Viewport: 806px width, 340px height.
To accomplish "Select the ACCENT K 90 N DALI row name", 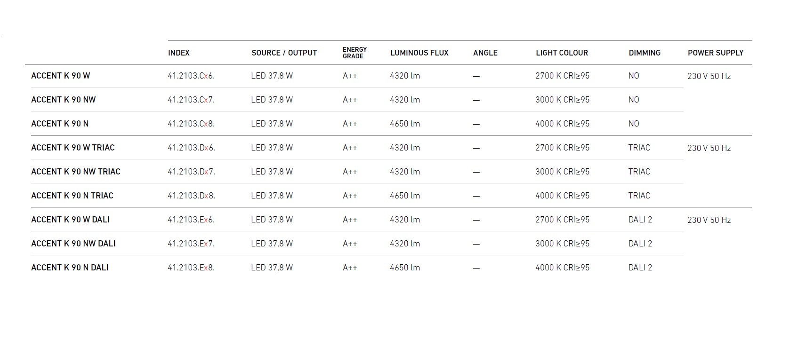I will point(70,268).
